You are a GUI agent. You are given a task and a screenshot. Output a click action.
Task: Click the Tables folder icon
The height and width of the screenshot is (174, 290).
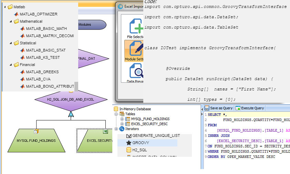point(122,114)
